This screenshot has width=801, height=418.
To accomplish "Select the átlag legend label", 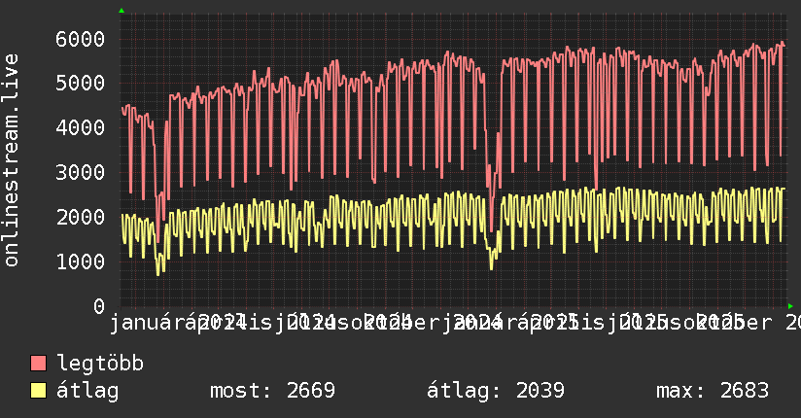I will [87, 391].
